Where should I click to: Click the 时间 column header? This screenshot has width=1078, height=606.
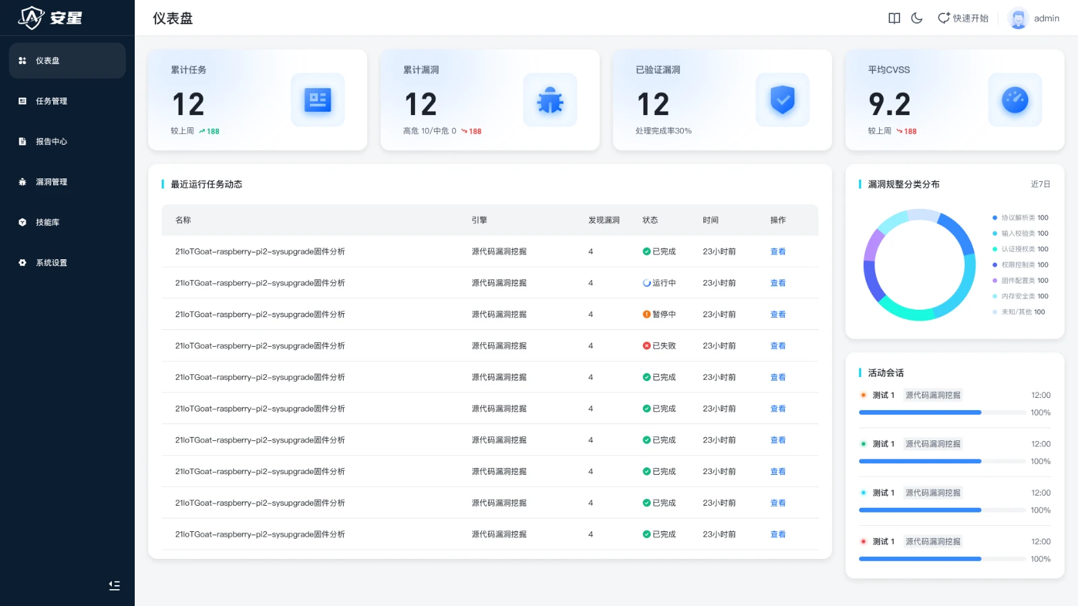[711, 220]
